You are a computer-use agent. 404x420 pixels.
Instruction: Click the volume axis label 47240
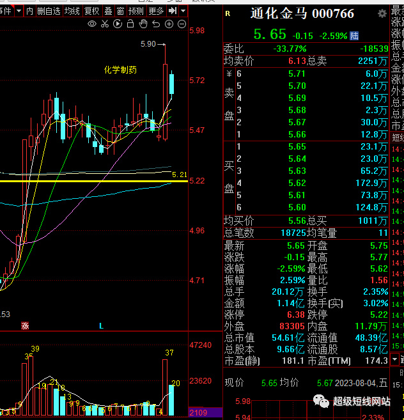pos(200,345)
